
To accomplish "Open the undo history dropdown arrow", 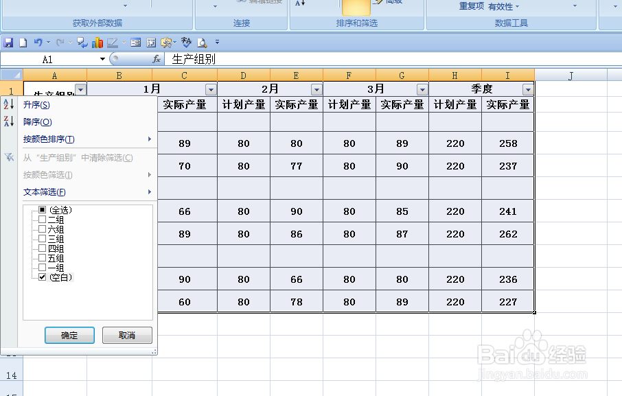I will point(48,42).
